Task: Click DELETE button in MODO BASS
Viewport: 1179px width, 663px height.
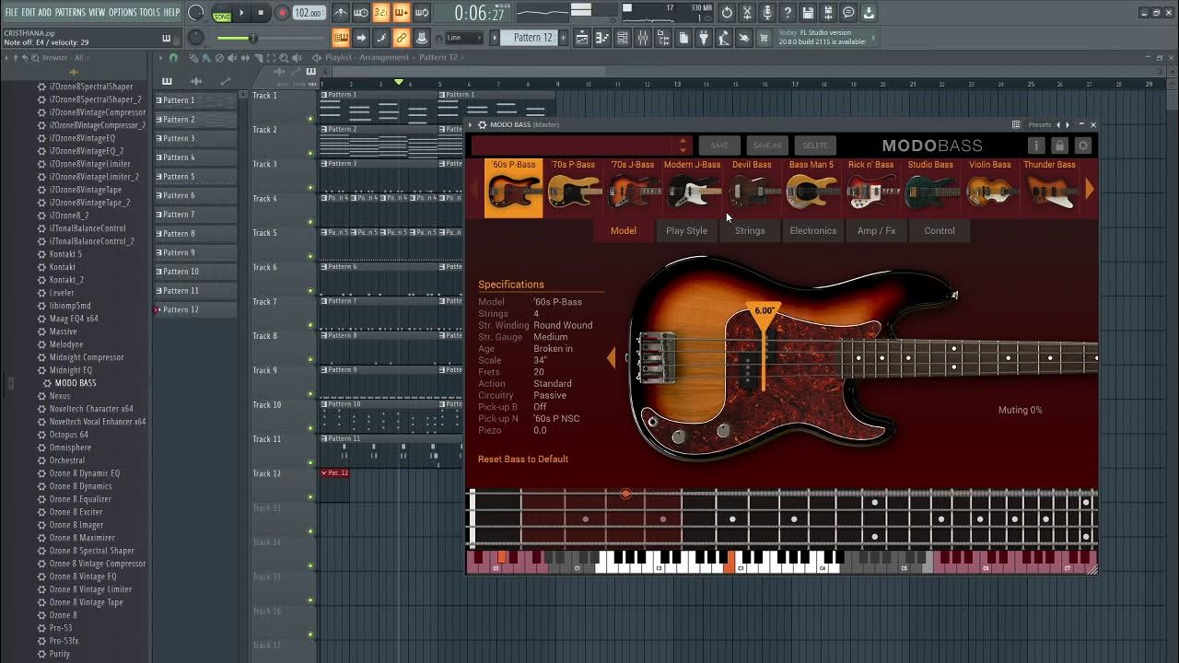Action: pos(815,145)
